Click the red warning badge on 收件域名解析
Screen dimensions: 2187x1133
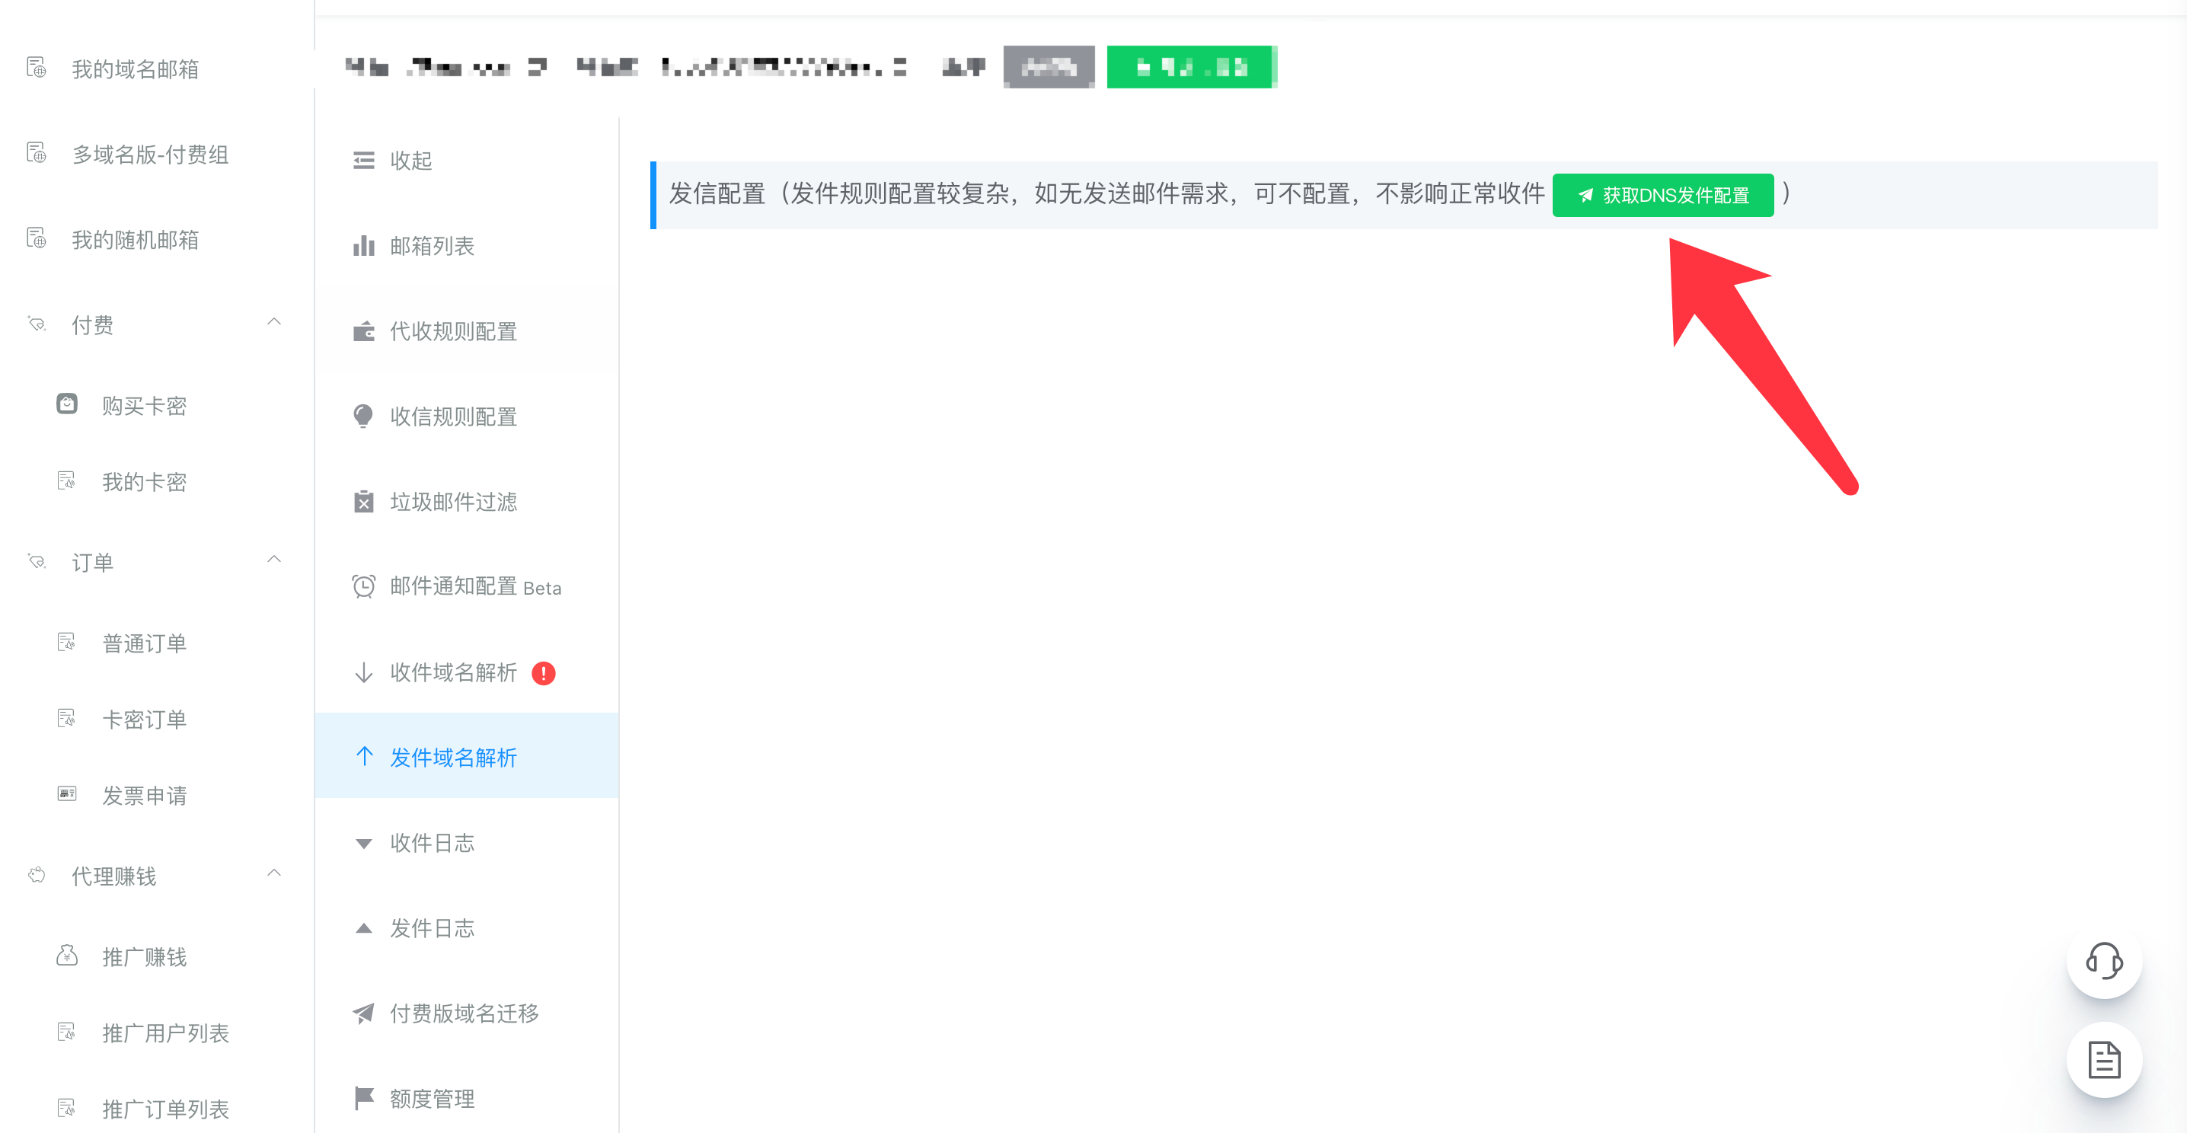pos(544,674)
